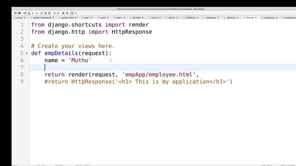Close the python notes tab
The height and width of the screenshot is (166, 296).
(x=76, y=18)
